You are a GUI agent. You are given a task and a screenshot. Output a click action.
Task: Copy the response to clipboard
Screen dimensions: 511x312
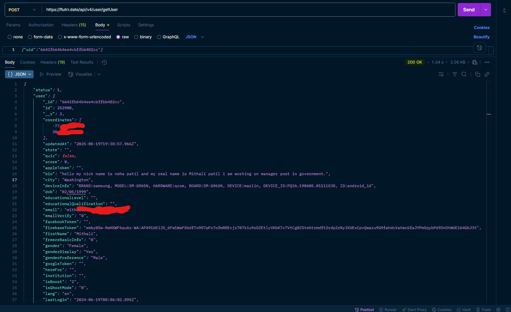point(478,74)
